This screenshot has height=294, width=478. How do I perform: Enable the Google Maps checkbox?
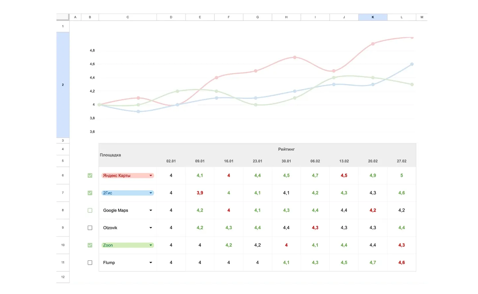point(90,210)
